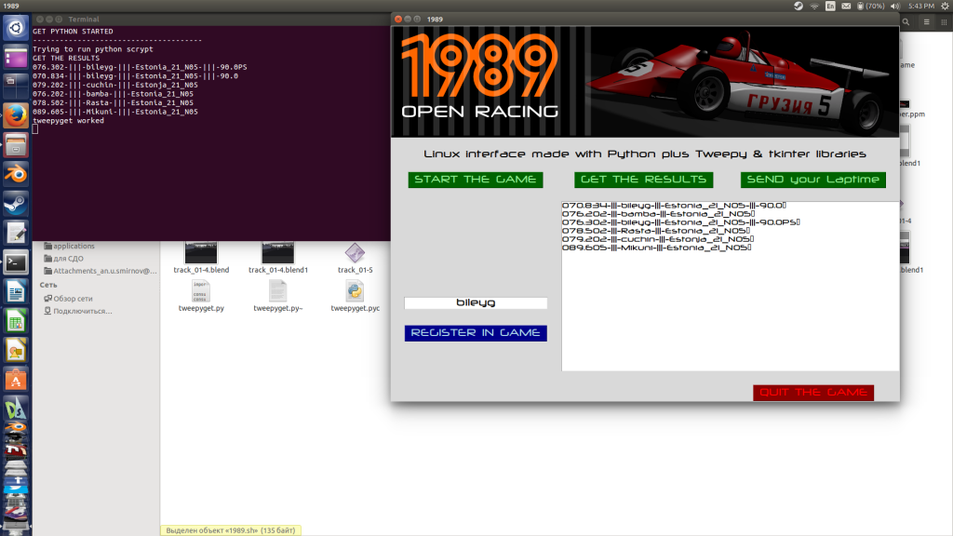Open the green Ds application dock icon
953x536 pixels.
tap(16, 409)
